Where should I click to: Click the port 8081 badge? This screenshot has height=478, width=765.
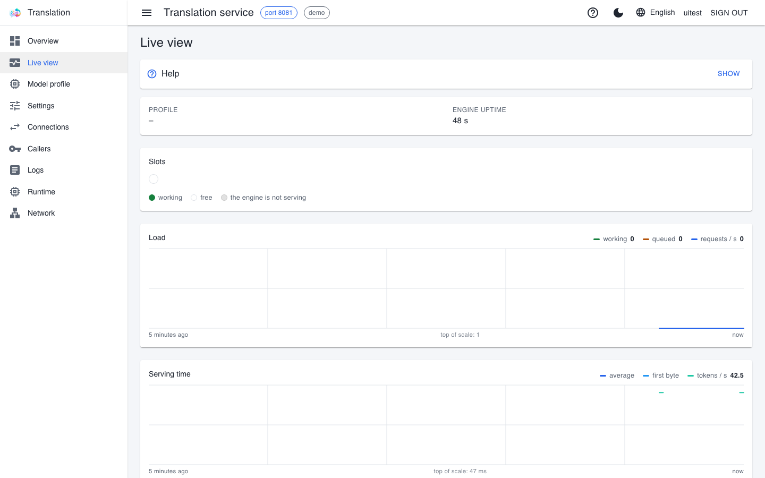click(279, 13)
